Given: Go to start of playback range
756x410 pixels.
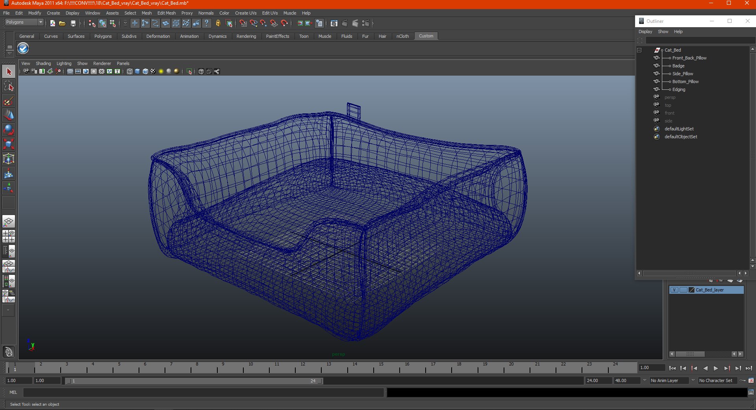Looking at the screenshot, I should pos(673,368).
